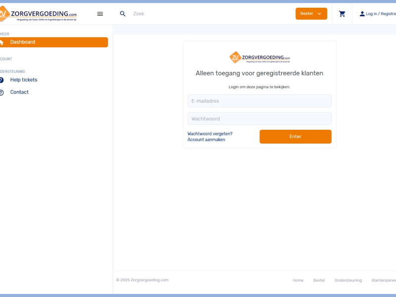Image resolution: width=396 pixels, height=297 pixels.
Task: Select Dashboard in the sidebar
Action: (23, 42)
